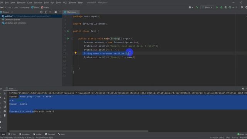Open the TODO tool window
The image size is (247, 139).
pyautogui.click(x=12, y=134)
